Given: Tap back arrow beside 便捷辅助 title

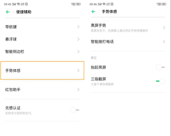Looking at the screenshot, I should [8, 12].
